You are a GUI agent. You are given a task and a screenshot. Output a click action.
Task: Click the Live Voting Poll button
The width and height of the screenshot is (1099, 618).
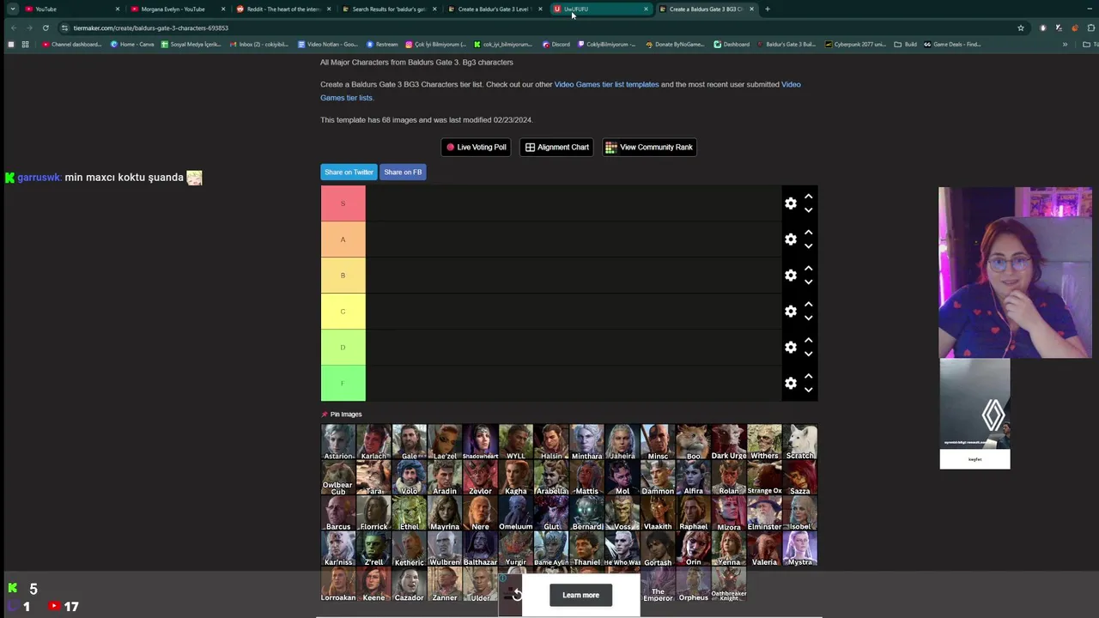click(476, 147)
